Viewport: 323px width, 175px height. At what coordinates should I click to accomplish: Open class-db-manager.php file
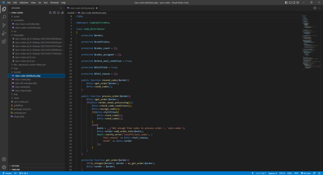pyautogui.click(x=26, y=83)
